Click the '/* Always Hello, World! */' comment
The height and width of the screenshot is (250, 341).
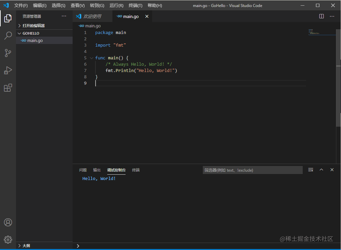(x=139, y=64)
